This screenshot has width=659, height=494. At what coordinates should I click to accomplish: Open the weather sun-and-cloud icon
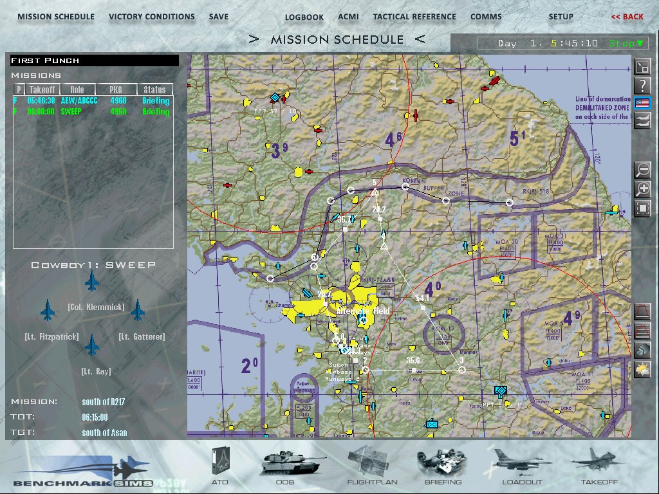[x=642, y=370]
